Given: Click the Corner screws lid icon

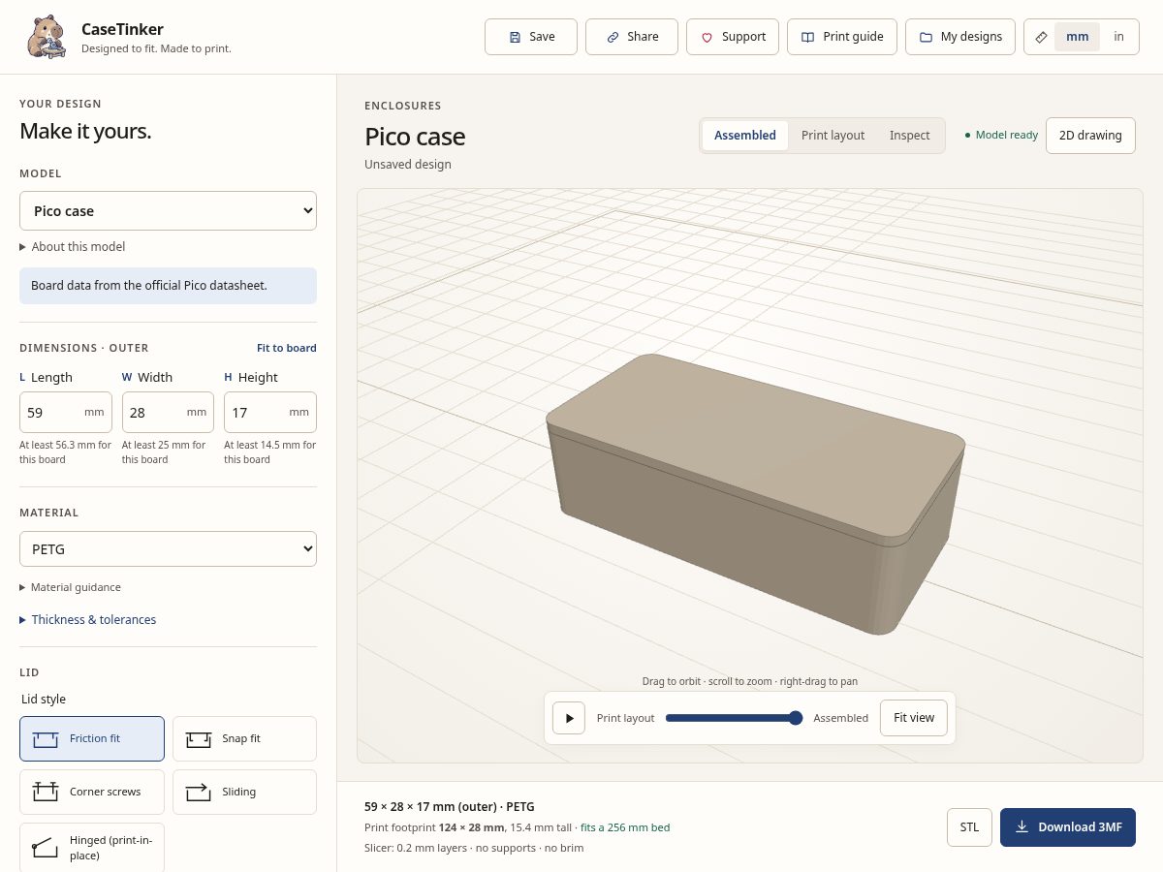Looking at the screenshot, I should click(46, 792).
